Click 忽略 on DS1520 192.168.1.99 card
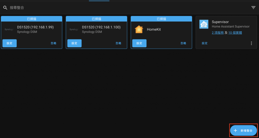The width and height of the screenshot is (259, 138). coord(54,43)
